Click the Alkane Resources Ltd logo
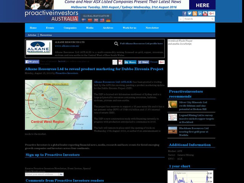Screen dimensions: 244x183 tap(39, 47)
